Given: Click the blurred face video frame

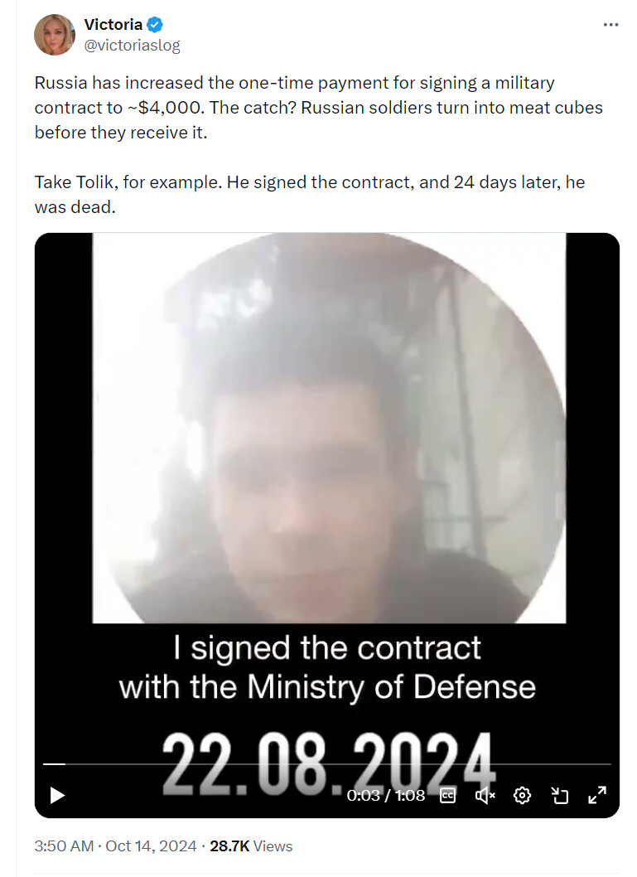Looking at the screenshot, I should [x=329, y=428].
